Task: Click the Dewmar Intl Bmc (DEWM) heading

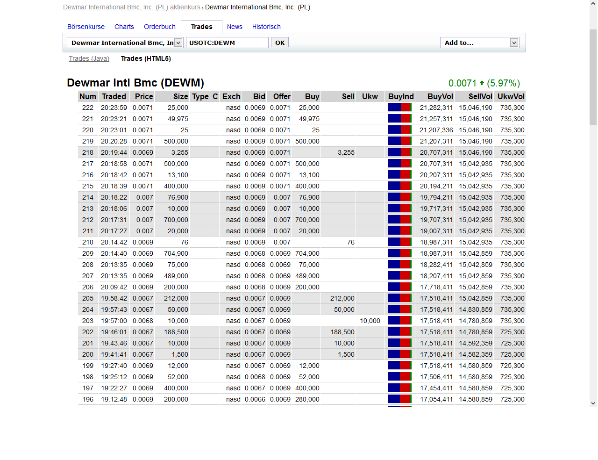Action: [x=135, y=83]
